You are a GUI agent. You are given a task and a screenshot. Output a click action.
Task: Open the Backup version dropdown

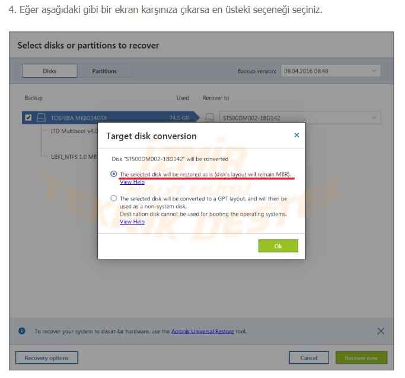(x=330, y=71)
